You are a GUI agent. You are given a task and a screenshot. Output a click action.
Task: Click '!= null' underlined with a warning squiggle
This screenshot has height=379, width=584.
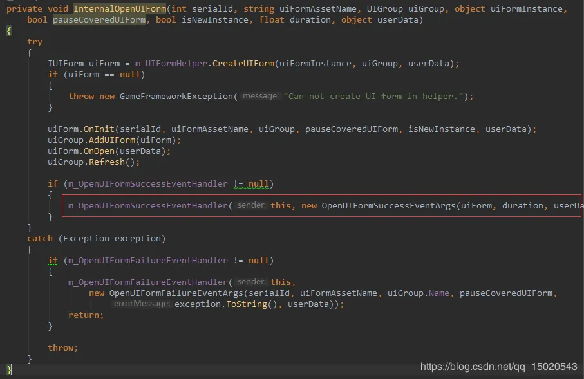coord(251,184)
